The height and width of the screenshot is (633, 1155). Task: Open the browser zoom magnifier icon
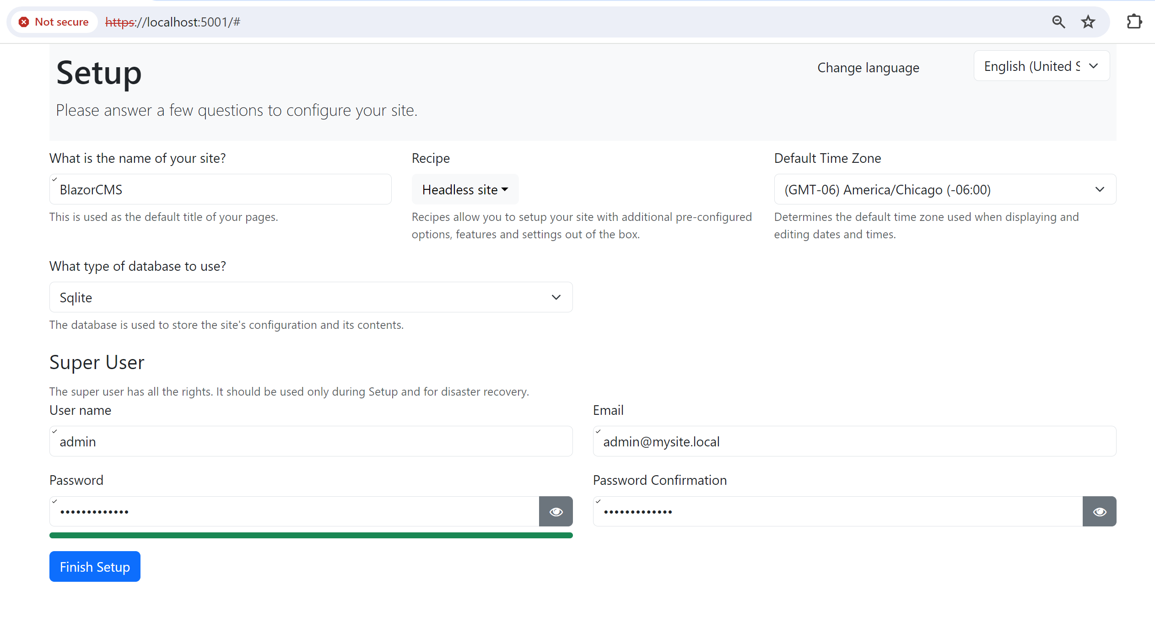[x=1058, y=22]
